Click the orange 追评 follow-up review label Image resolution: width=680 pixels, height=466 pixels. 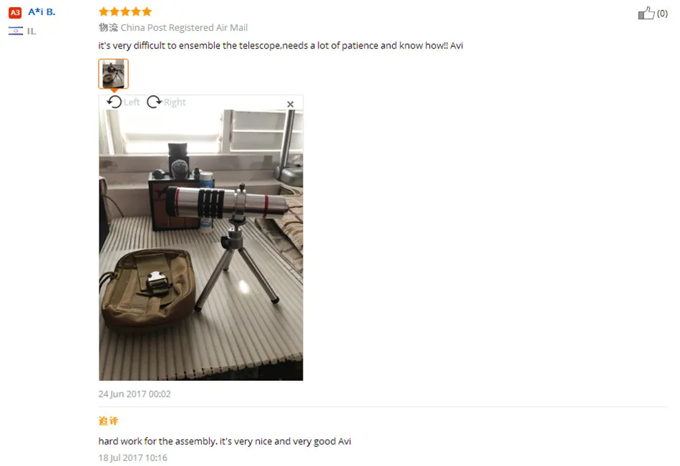[108, 421]
